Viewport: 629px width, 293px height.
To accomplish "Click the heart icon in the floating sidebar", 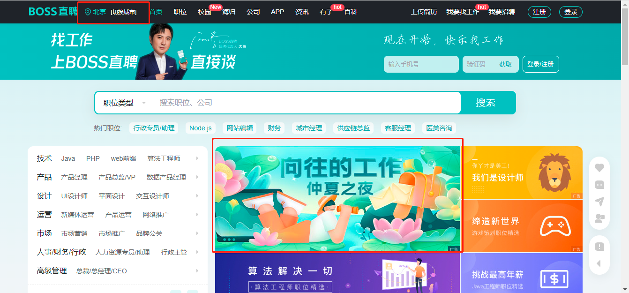I will click(599, 168).
